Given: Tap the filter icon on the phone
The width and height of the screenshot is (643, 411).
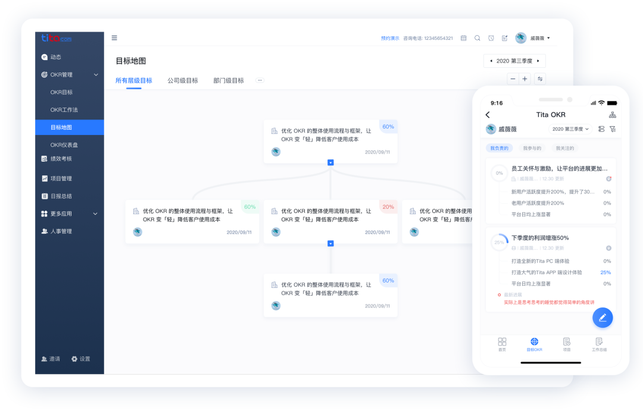Looking at the screenshot, I should pos(613,129).
